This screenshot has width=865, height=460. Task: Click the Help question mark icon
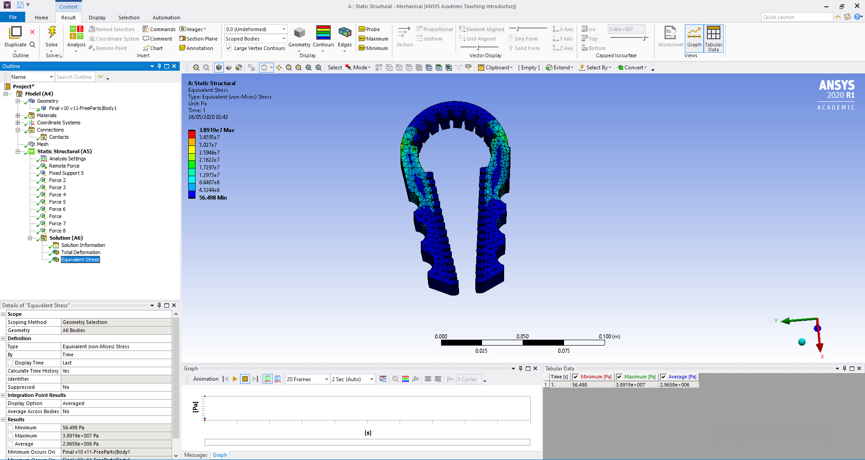click(x=857, y=17)
